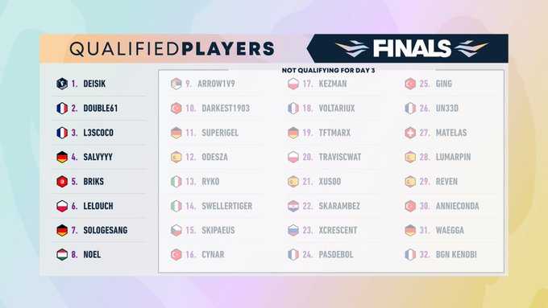Click the left wing emblem of FINALS
This screenshot has width=548, height=308.
352,48
